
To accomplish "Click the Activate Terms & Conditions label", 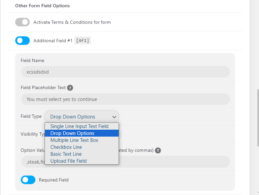I will (72, 22).
